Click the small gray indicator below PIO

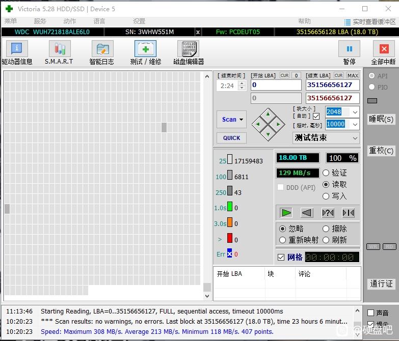372,101
